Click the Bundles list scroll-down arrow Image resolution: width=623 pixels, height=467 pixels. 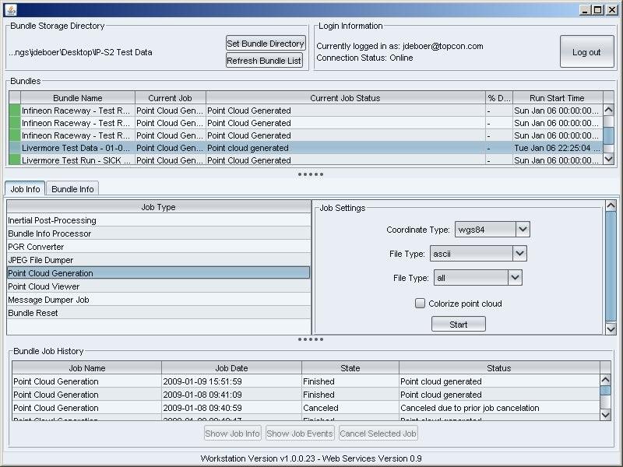[608, 159]
